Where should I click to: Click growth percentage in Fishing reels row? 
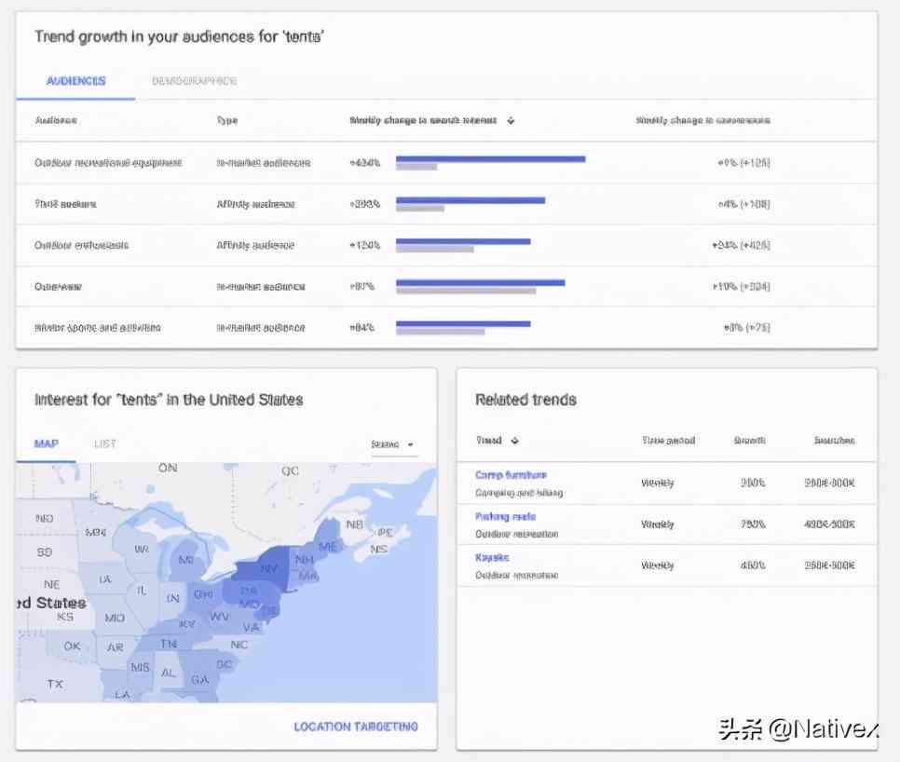tap(753, 524)
